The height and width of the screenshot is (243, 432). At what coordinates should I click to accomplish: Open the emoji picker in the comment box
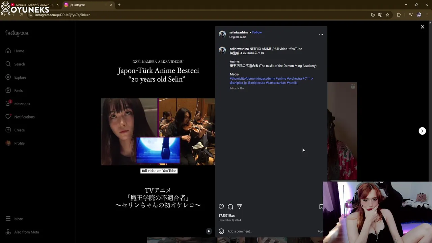coord(221,231)
